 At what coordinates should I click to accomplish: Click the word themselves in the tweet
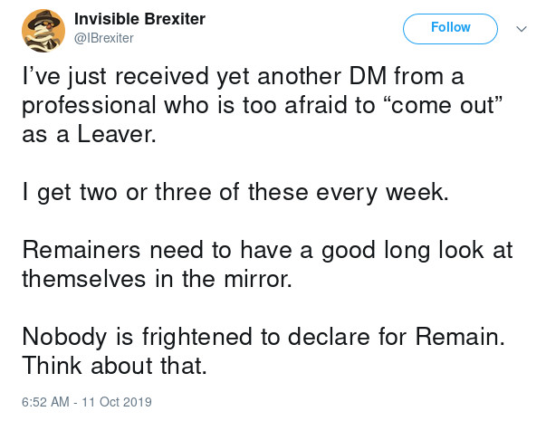(84, 279)
